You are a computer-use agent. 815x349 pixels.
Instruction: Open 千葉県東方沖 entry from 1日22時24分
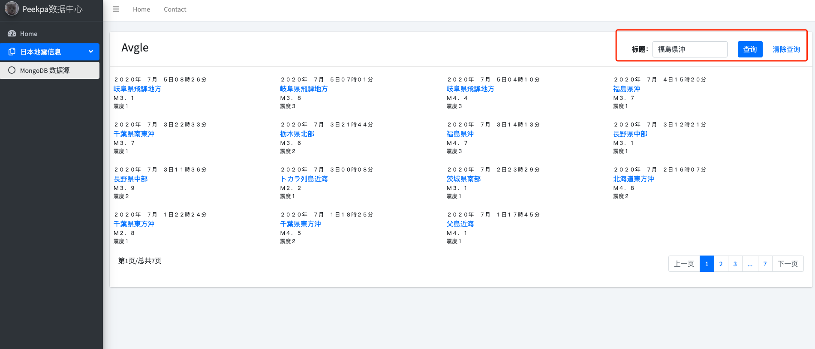coord(134,224)
